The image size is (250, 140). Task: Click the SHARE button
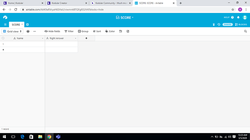tap(228, 25)
